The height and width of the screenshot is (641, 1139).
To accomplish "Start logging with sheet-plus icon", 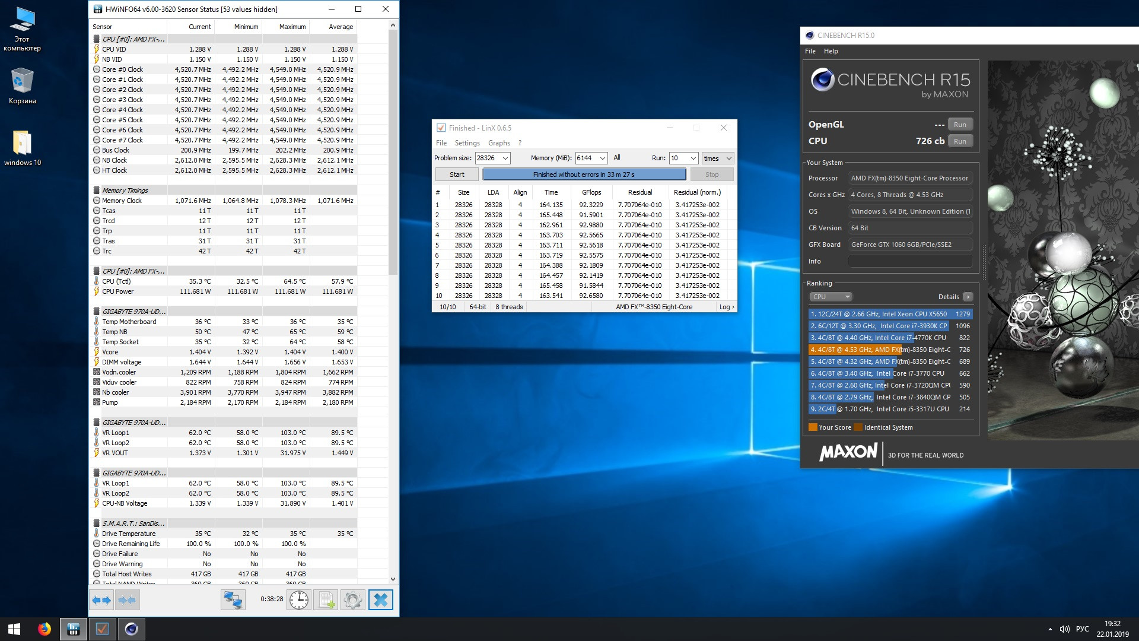I will (x=326, y=600).
